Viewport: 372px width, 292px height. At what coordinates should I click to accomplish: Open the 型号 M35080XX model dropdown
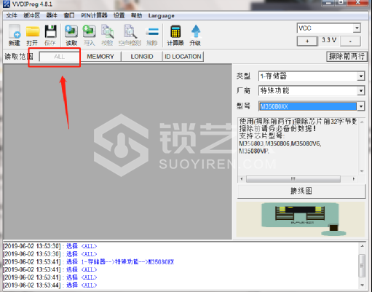[361, 106]
